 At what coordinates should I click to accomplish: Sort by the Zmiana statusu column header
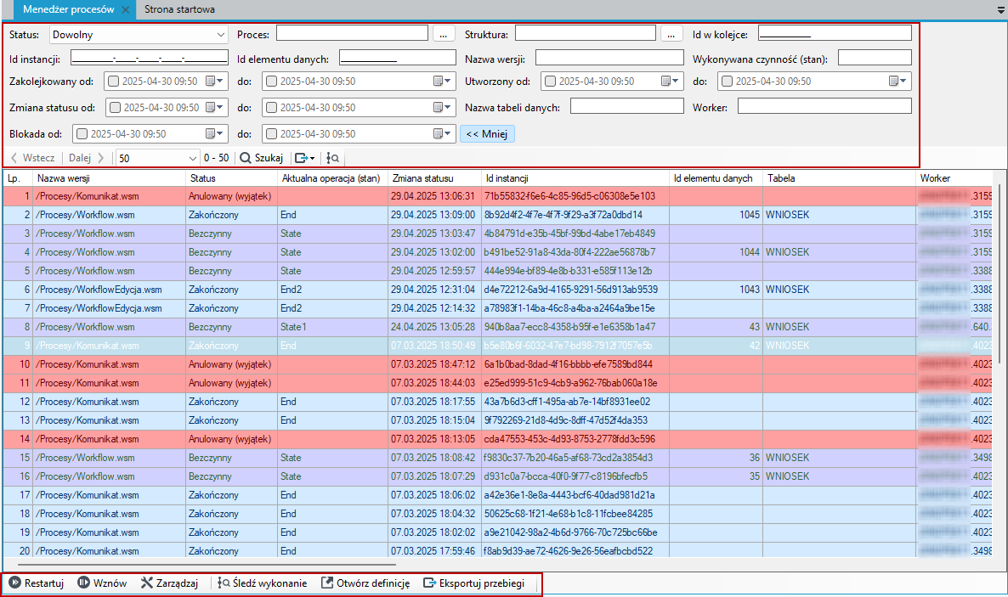(x=434, y=178)
